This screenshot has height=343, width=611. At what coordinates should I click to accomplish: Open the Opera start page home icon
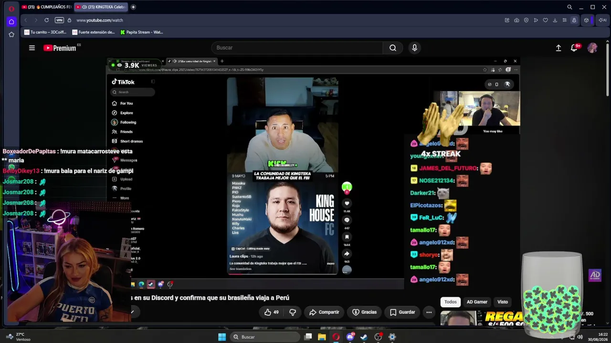coord(11,21)
